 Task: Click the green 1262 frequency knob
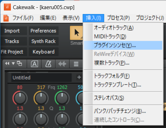62,98
